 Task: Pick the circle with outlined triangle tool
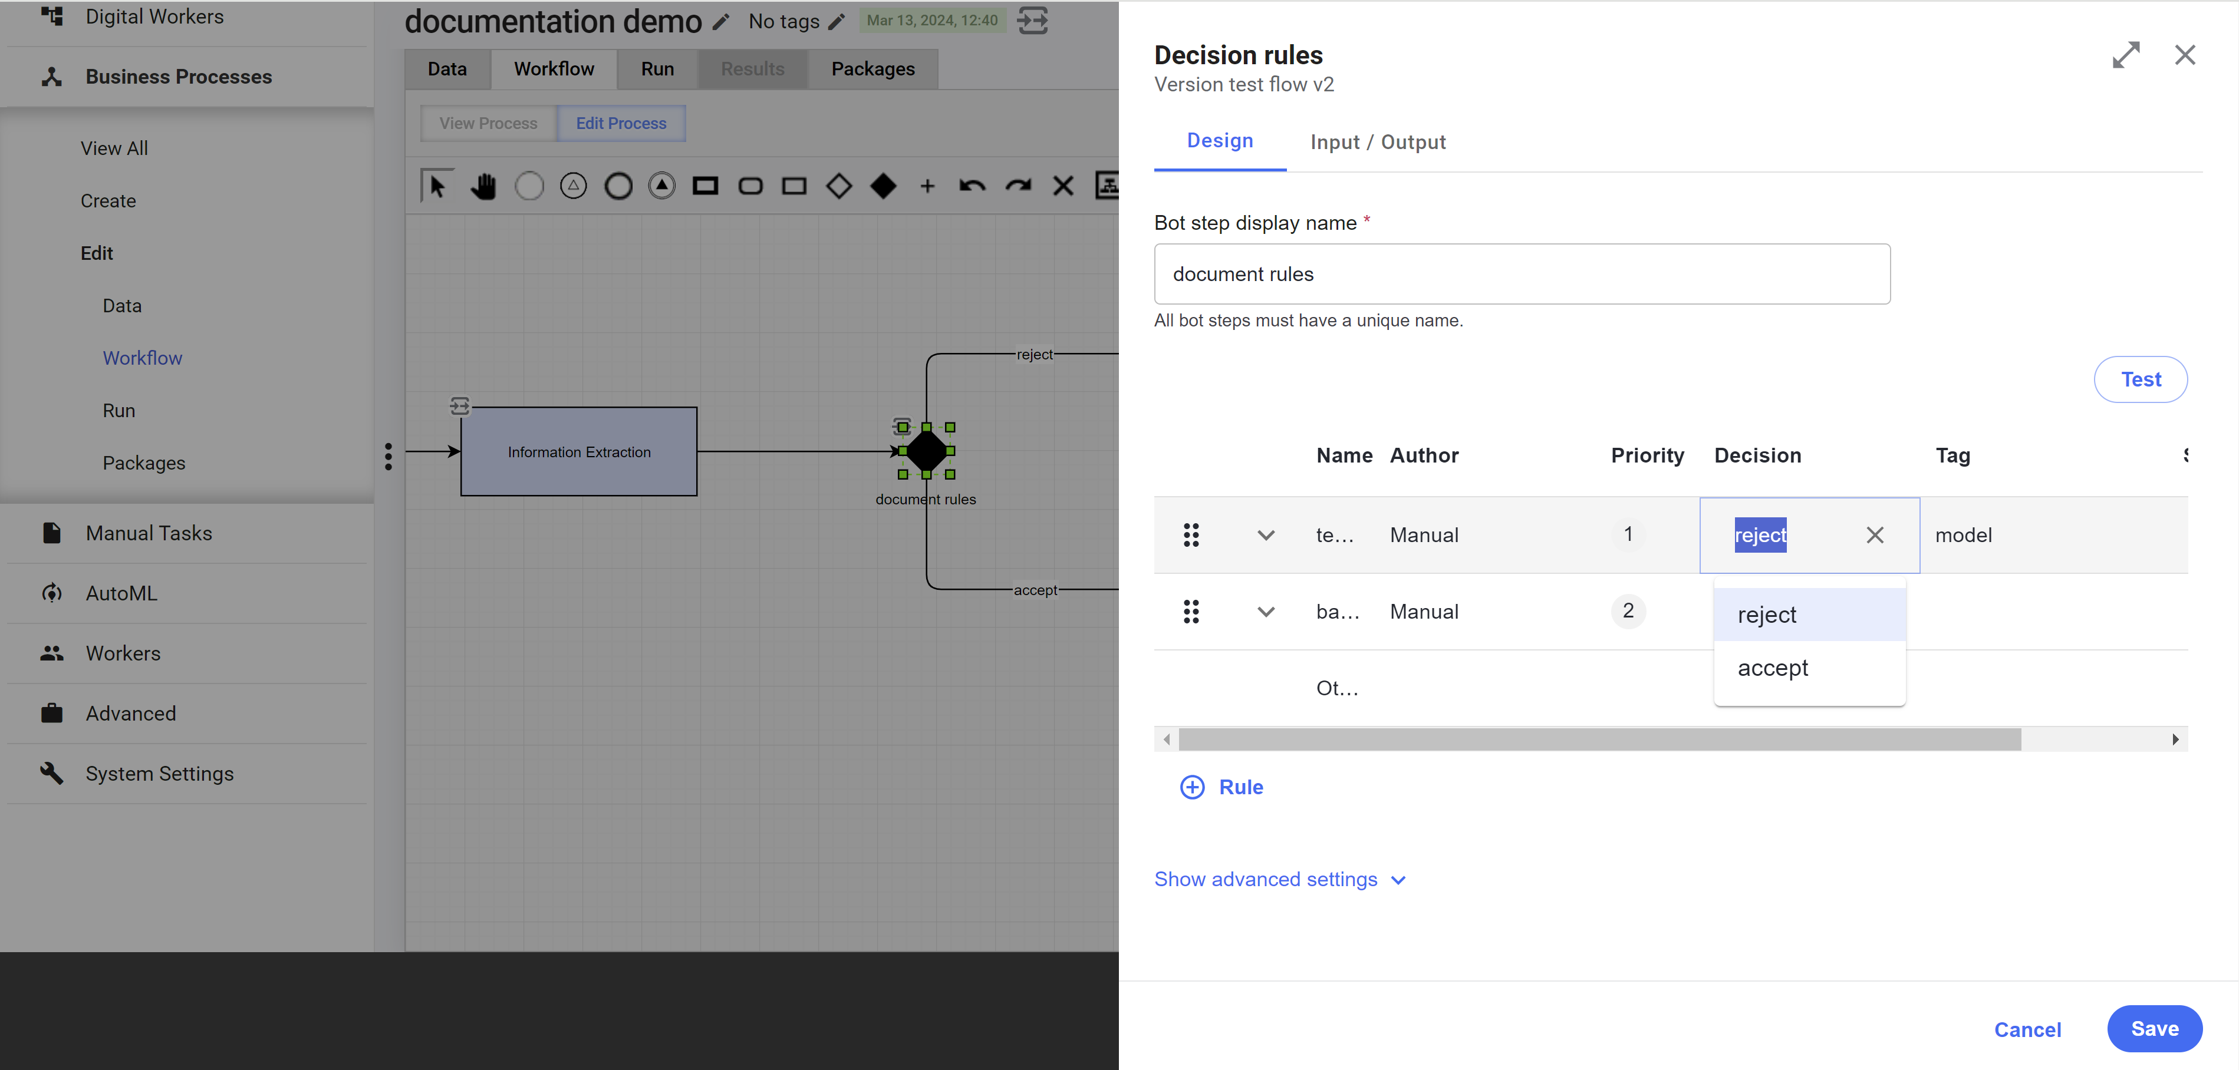(x=574, y=186)
